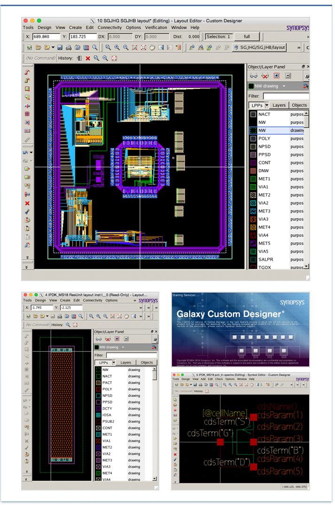Open the undo history dropdown arrow in the SGJHG left toolbar
Screen dimensions: 335x505
click(31, 152)
